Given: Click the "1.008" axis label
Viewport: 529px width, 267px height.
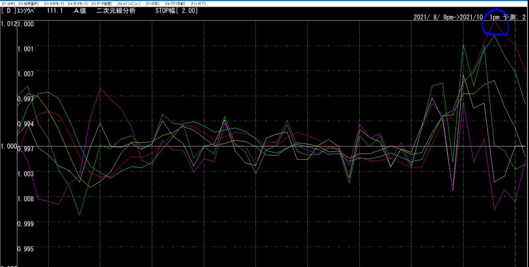Looking at the screenshot, I should pyautogui.click(x=25, y=199).
